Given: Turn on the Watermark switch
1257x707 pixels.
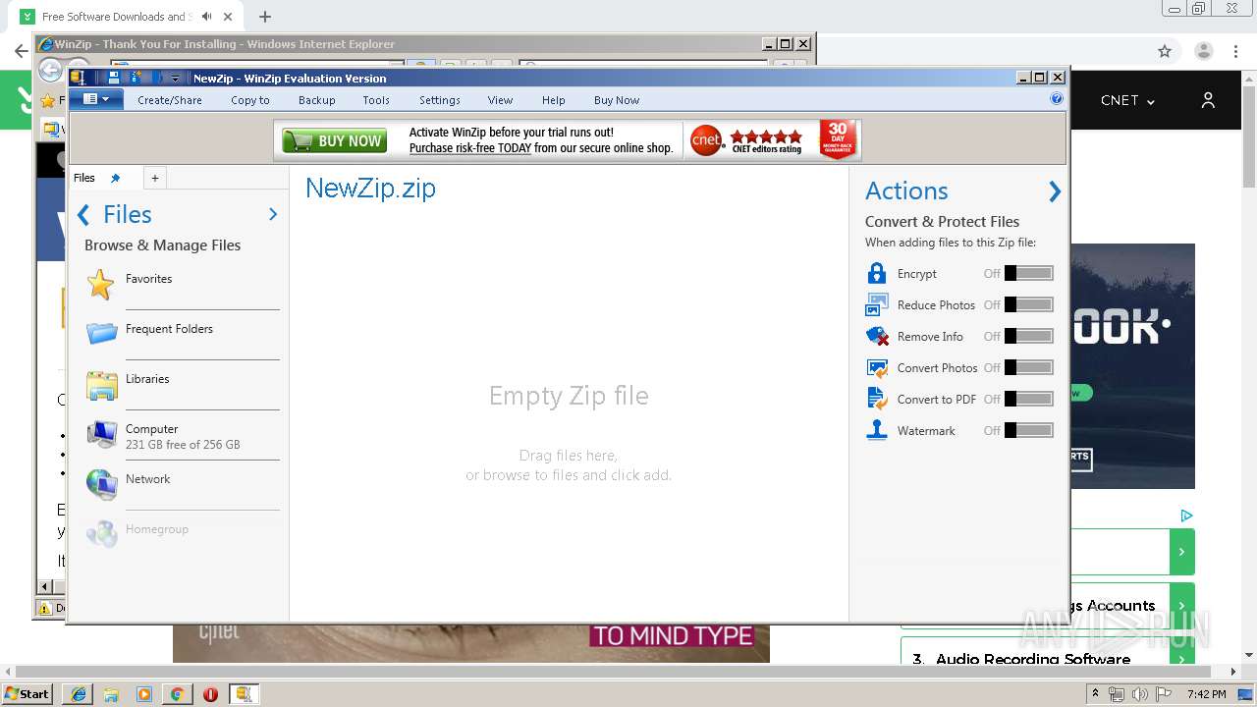Looking at the screenshot, I should point(1028,430).
